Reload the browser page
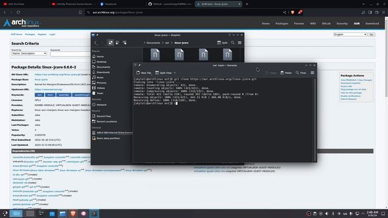388x218 pixels. click(x=18, y=12)
